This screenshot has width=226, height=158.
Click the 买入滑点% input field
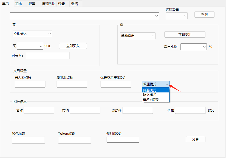[x=30, y=84]
